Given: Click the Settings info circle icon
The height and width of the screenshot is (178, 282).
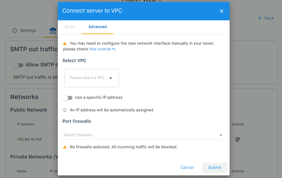Looking at the screenshot, I should pyautogui.click(x=15, y=31).
